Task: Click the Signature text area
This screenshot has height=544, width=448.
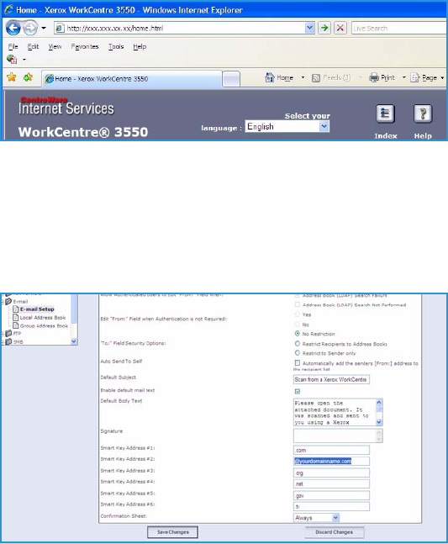Action: (x=335, y=436)
